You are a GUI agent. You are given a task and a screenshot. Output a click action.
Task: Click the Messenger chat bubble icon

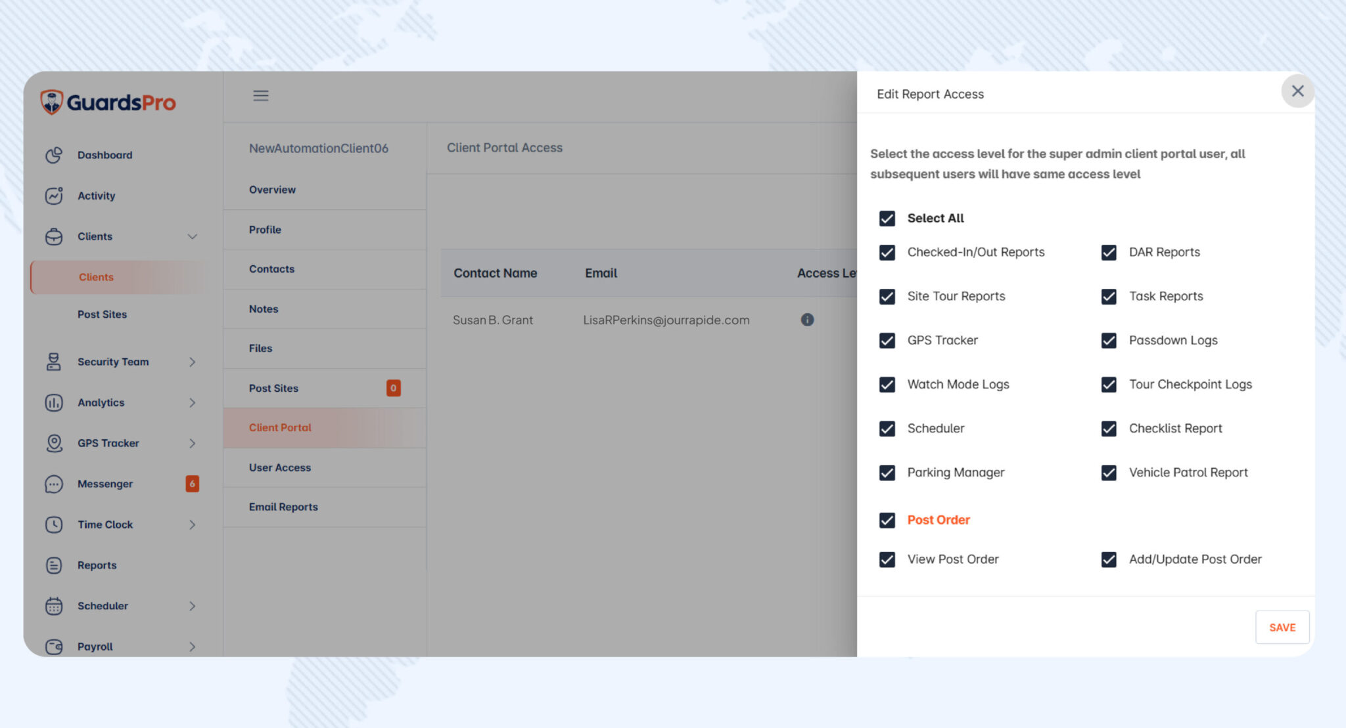click(x=54, y=484)
